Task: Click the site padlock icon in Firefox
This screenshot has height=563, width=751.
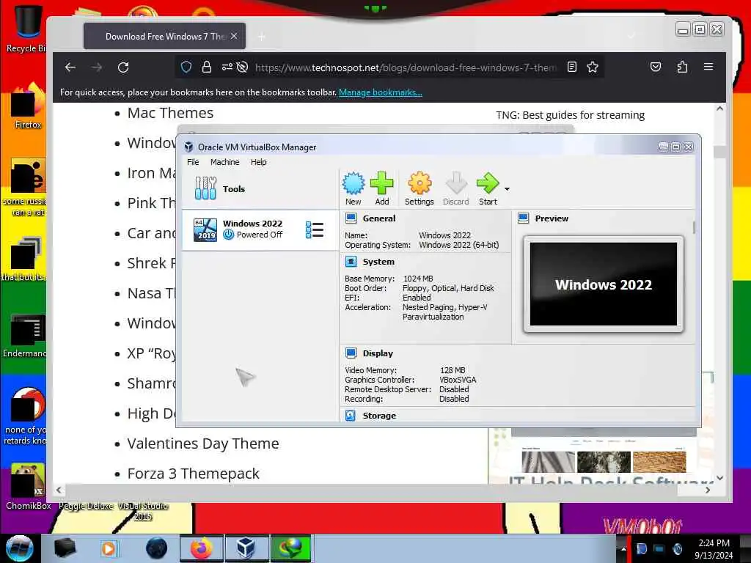Action: (206, 67)
